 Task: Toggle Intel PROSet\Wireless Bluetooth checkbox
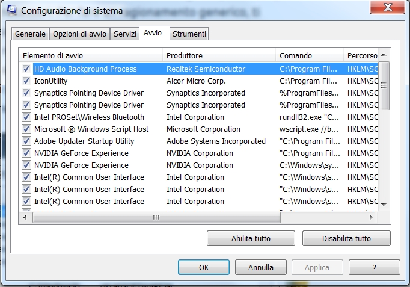point(26,117)
